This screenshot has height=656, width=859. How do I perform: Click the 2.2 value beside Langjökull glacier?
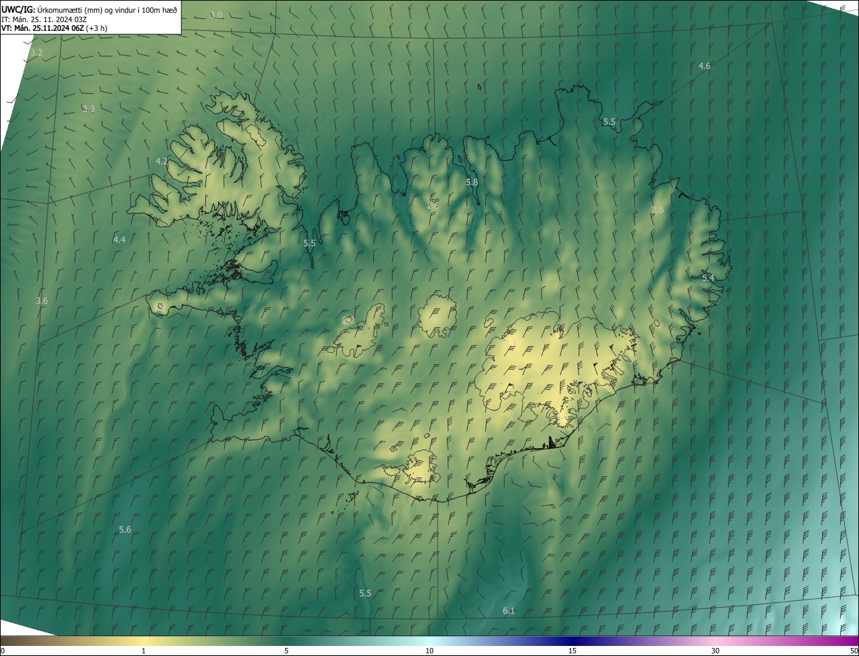pyautogui.click(x=348, y=321)
